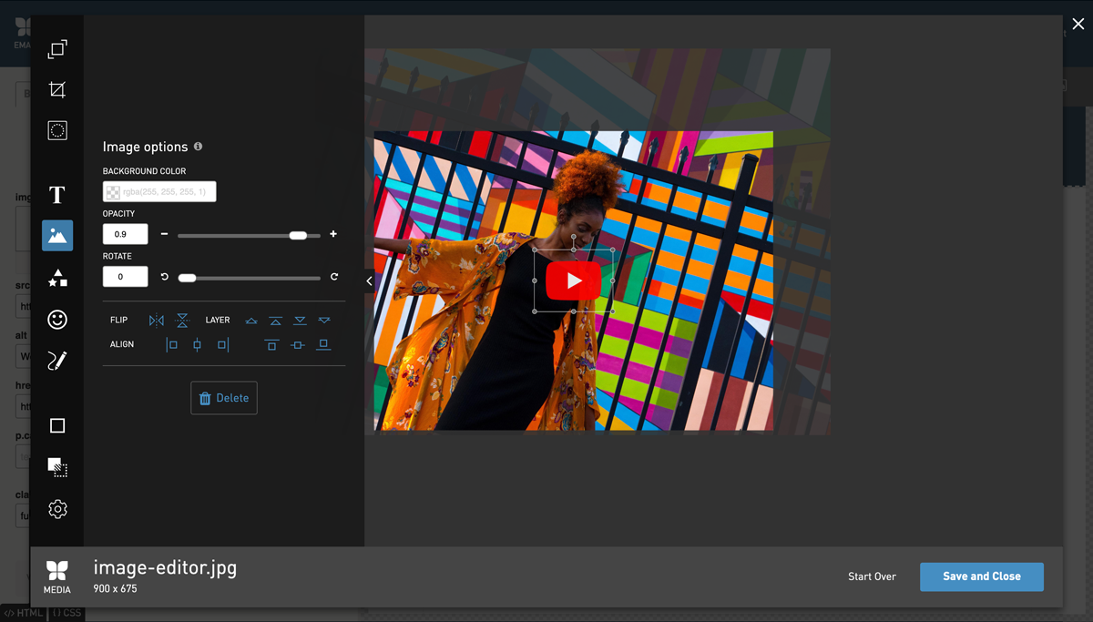The width and height of the screenshot is (1093, 622).
Task: Select the Image overlay tool
Action: click(57, 235)
